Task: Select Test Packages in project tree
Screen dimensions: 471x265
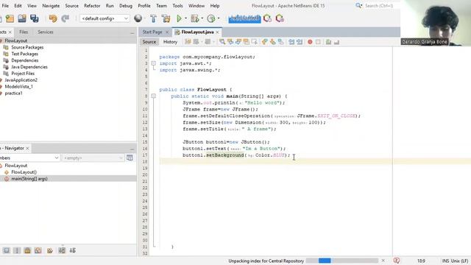Action: [x=24, y=54]
